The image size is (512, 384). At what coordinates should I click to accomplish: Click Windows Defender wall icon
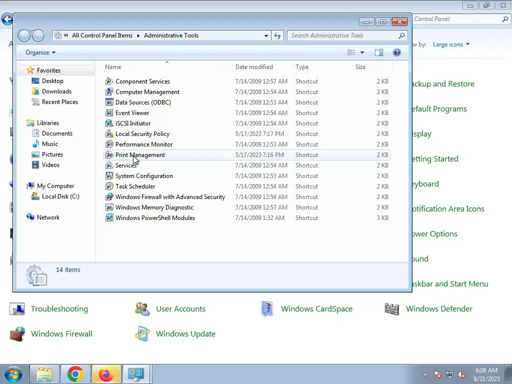tap(392, 309)
